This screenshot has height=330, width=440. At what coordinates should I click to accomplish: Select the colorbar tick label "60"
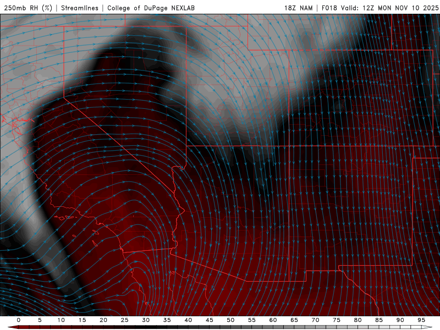coord(273,320)
